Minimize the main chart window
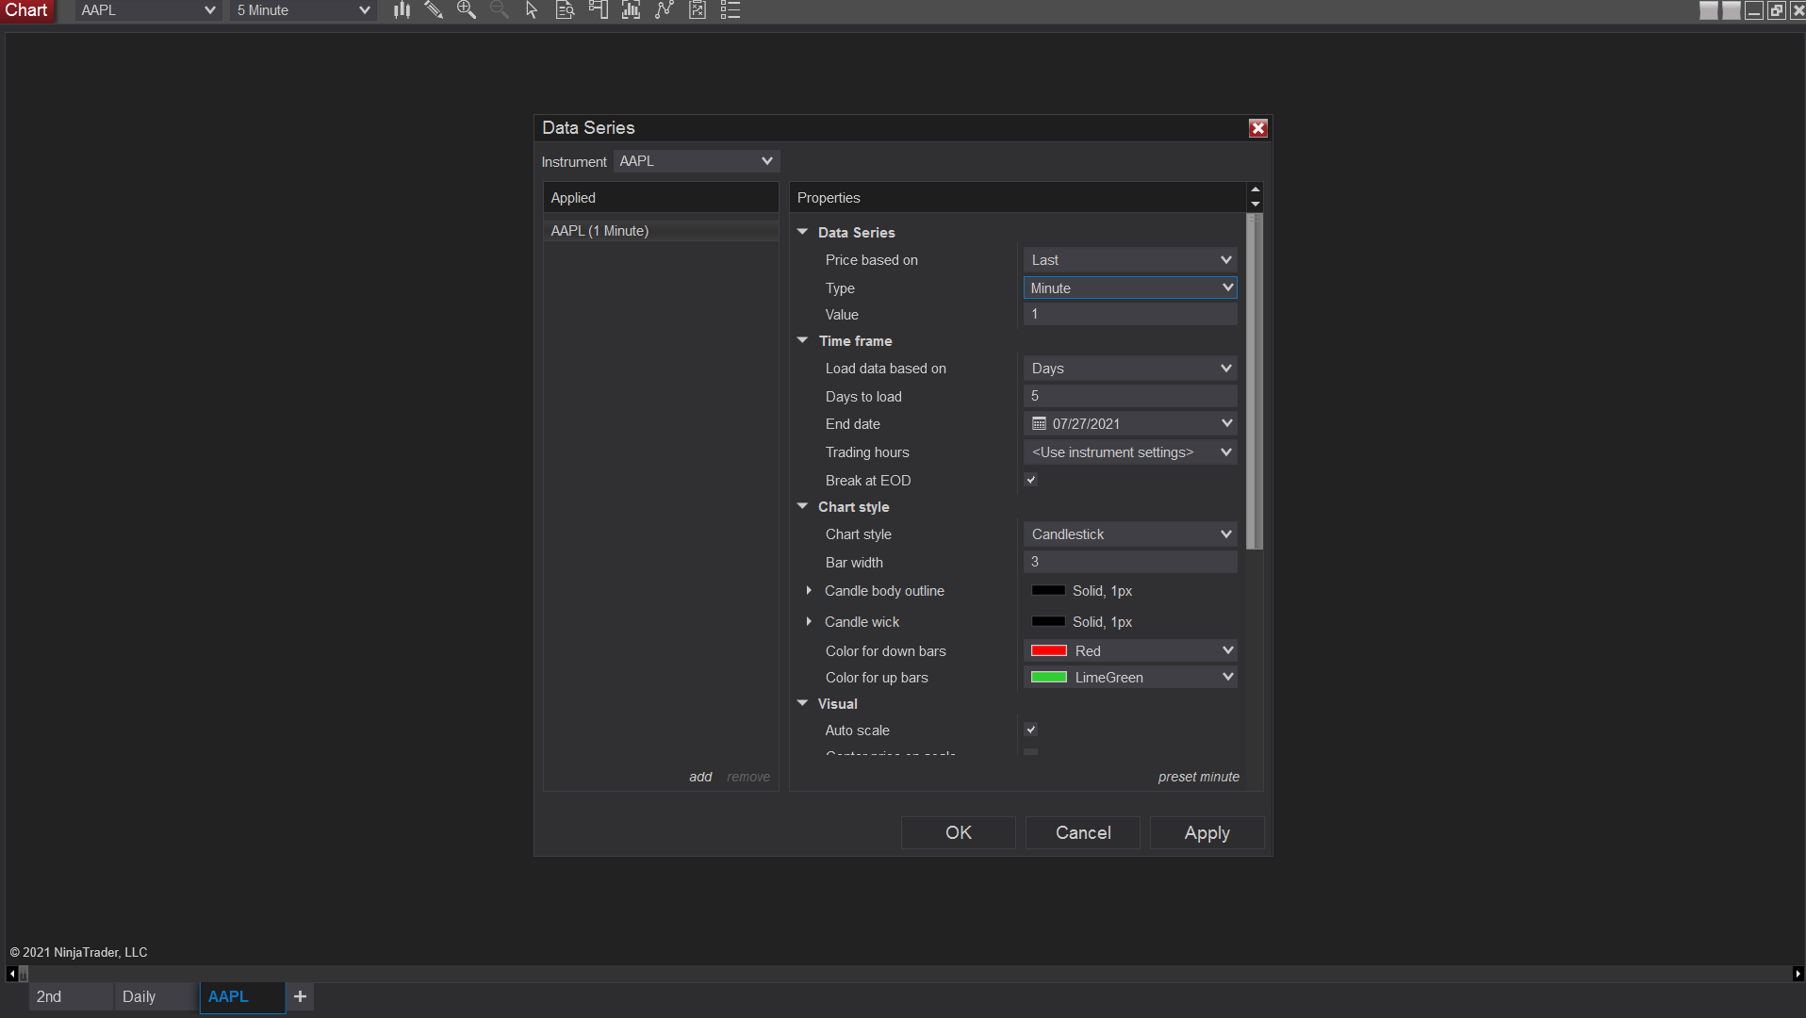This screenshot has height=1018, width=1806. (x=1754, y=10)
